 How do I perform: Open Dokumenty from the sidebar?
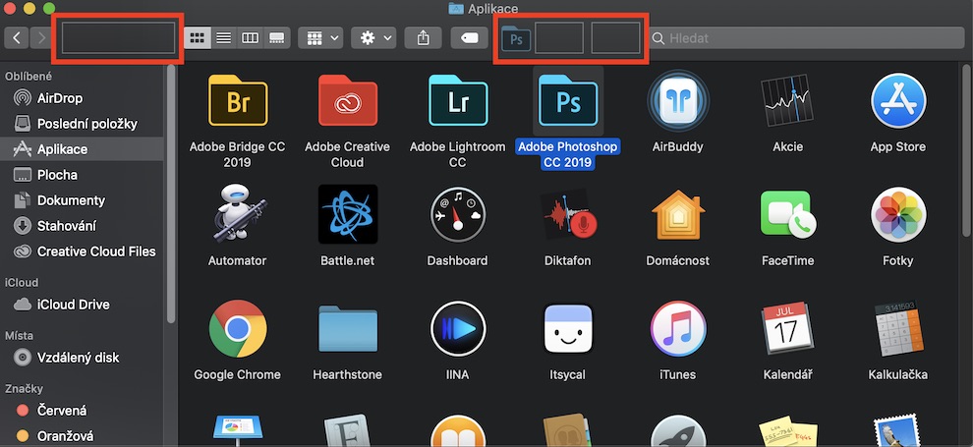click(82, 200)
